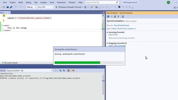Click Clear All icon in Output window

point(68,71)
